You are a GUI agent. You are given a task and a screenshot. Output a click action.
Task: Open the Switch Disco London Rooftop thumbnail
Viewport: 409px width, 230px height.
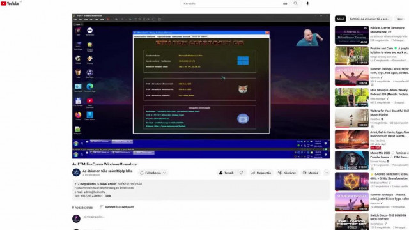click(351, 222)
